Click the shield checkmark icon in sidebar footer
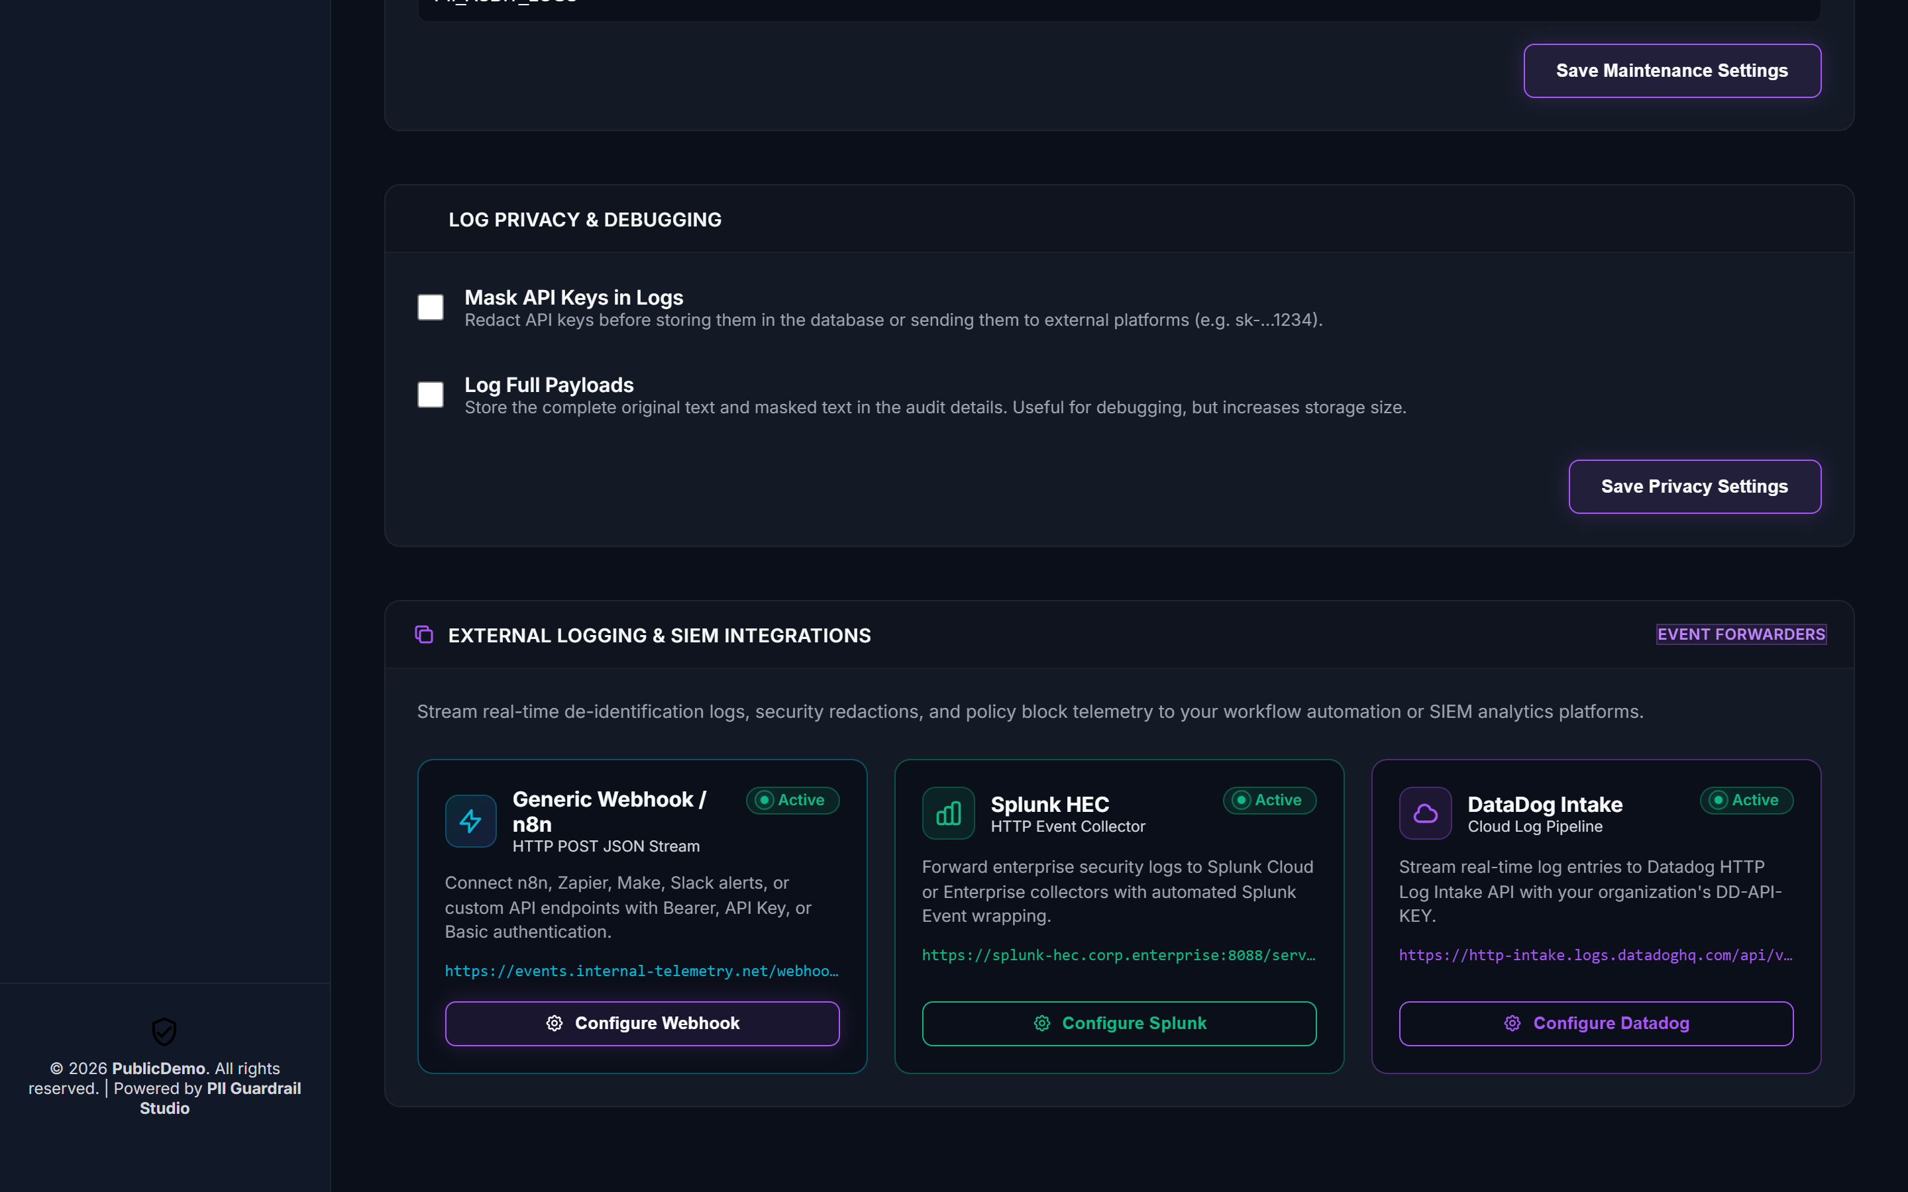This screenshot has width=1908, height=1192. [164, 1030]
